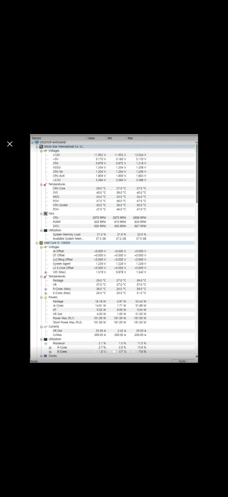Click the 2898 RPM max fan value
Viewport: 228px width, 497px height.
click(140, 218)
